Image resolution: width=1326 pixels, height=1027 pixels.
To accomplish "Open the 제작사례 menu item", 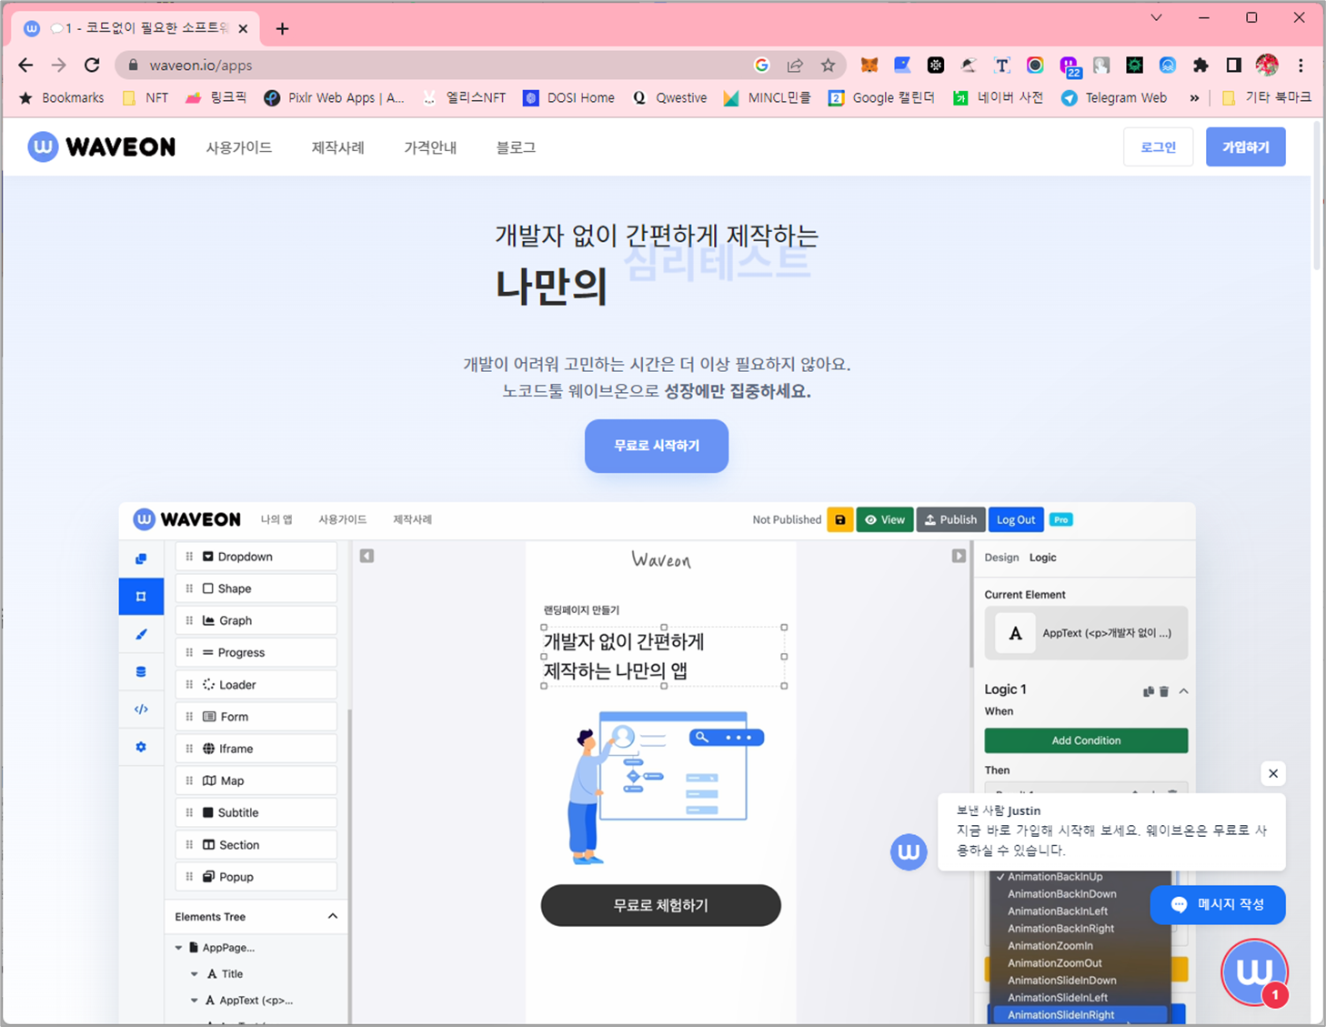I will coord(338,147).
